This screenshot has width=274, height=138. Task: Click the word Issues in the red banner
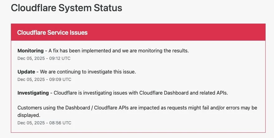click(x=79, y=33)
